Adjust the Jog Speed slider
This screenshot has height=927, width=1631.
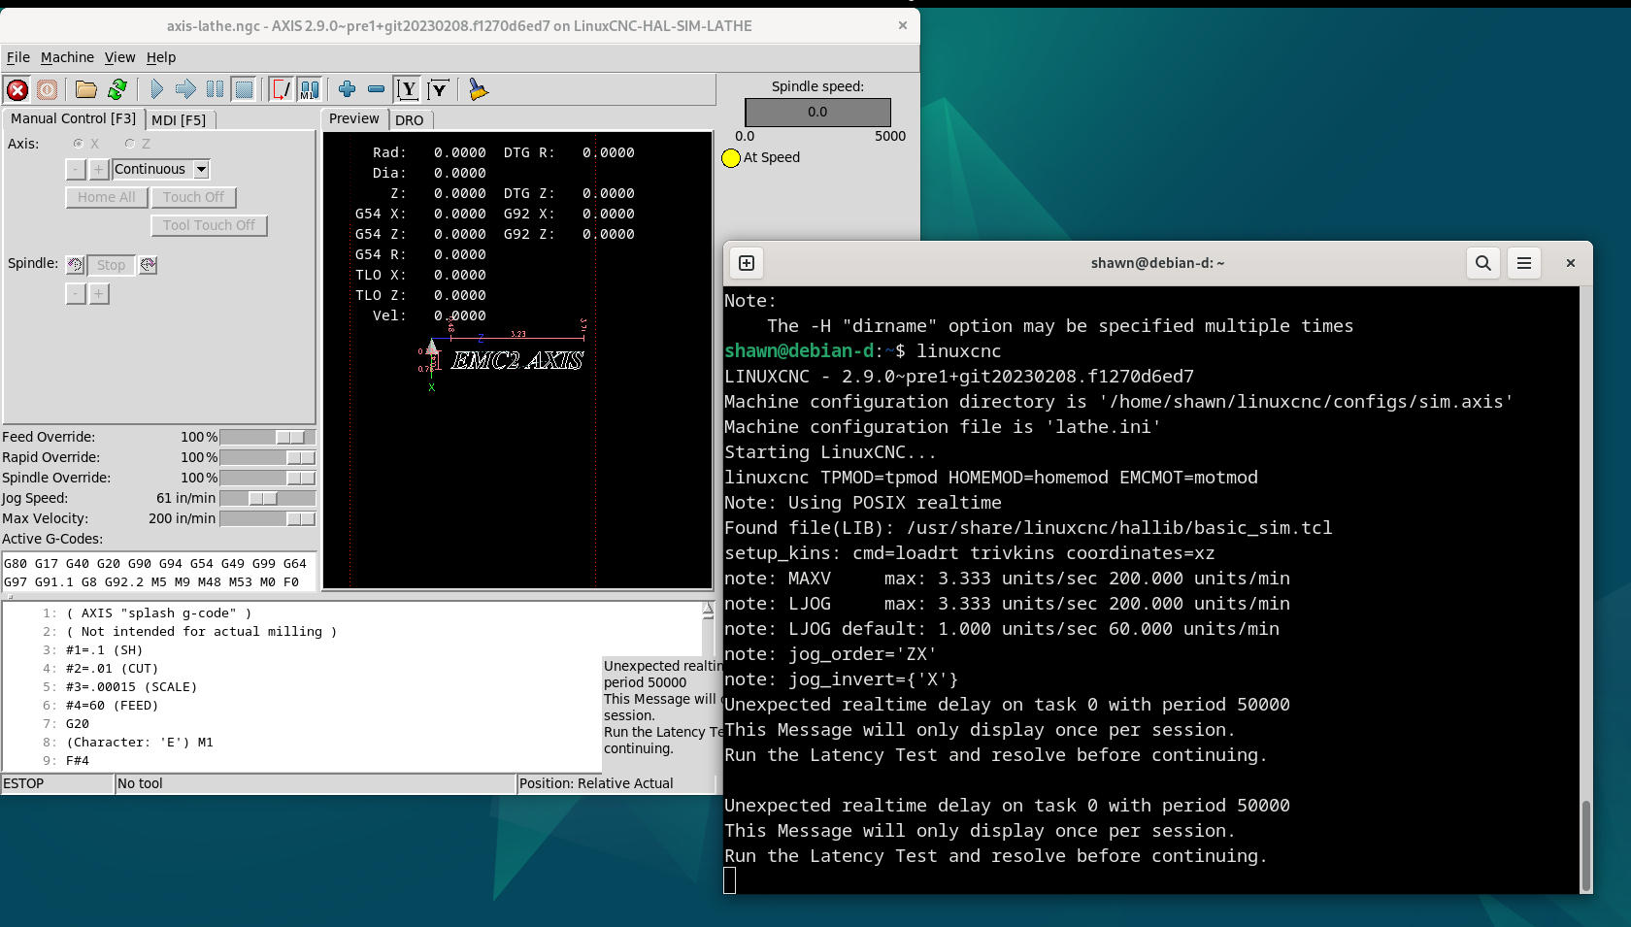point(268,499)
